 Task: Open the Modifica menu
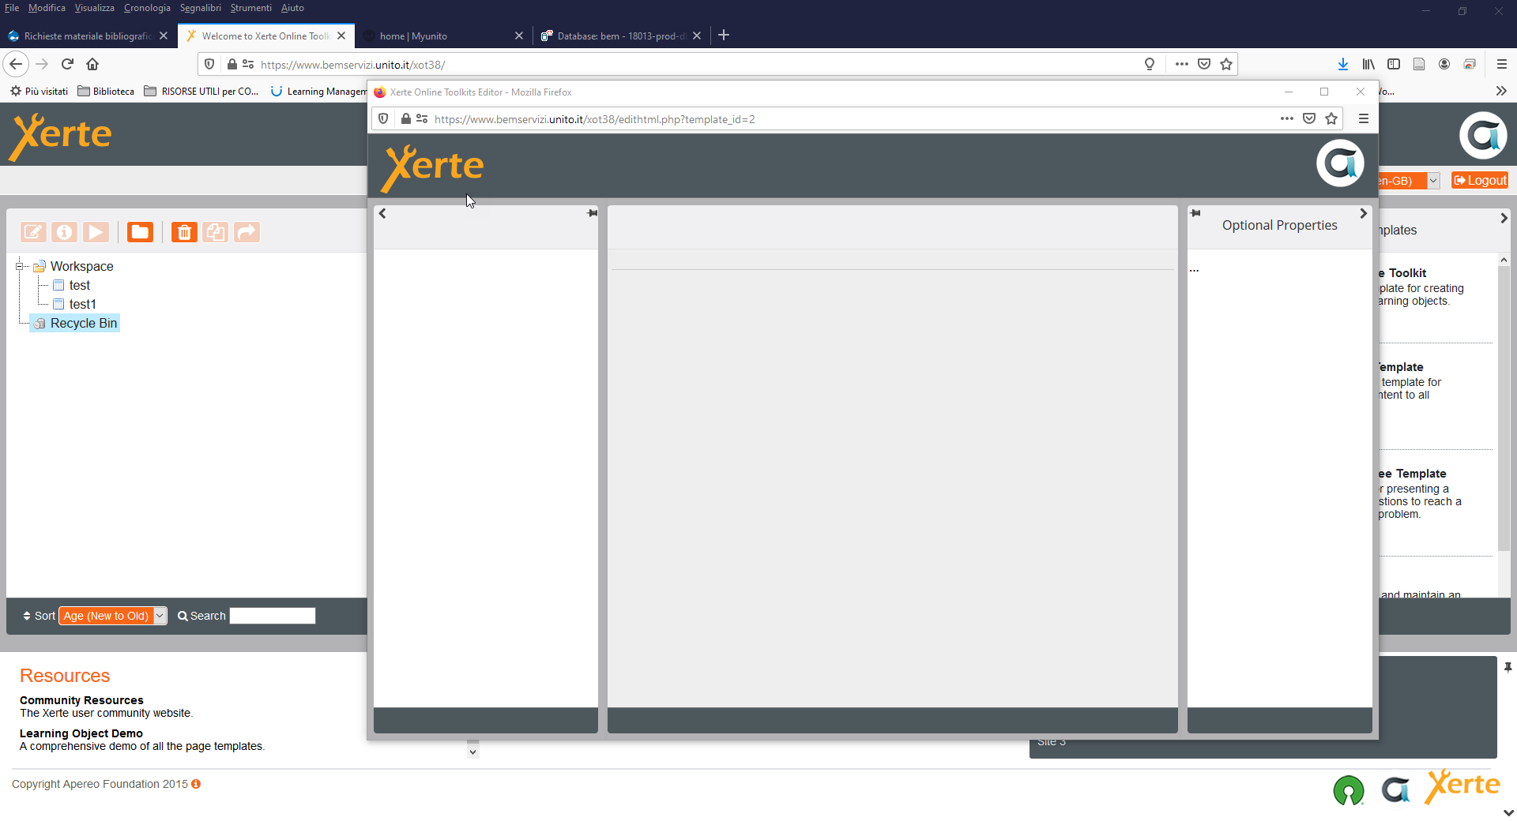(47, 8)
